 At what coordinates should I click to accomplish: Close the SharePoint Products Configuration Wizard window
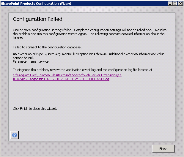coord(180,4)
